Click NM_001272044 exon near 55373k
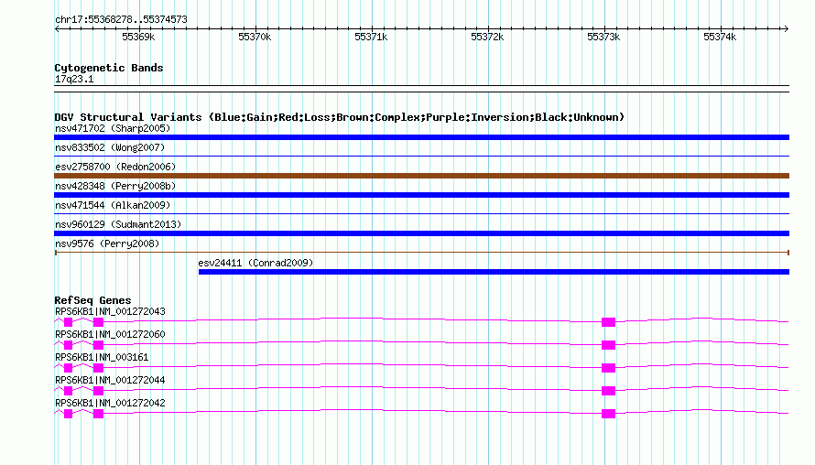 click(x=609, y=391)
